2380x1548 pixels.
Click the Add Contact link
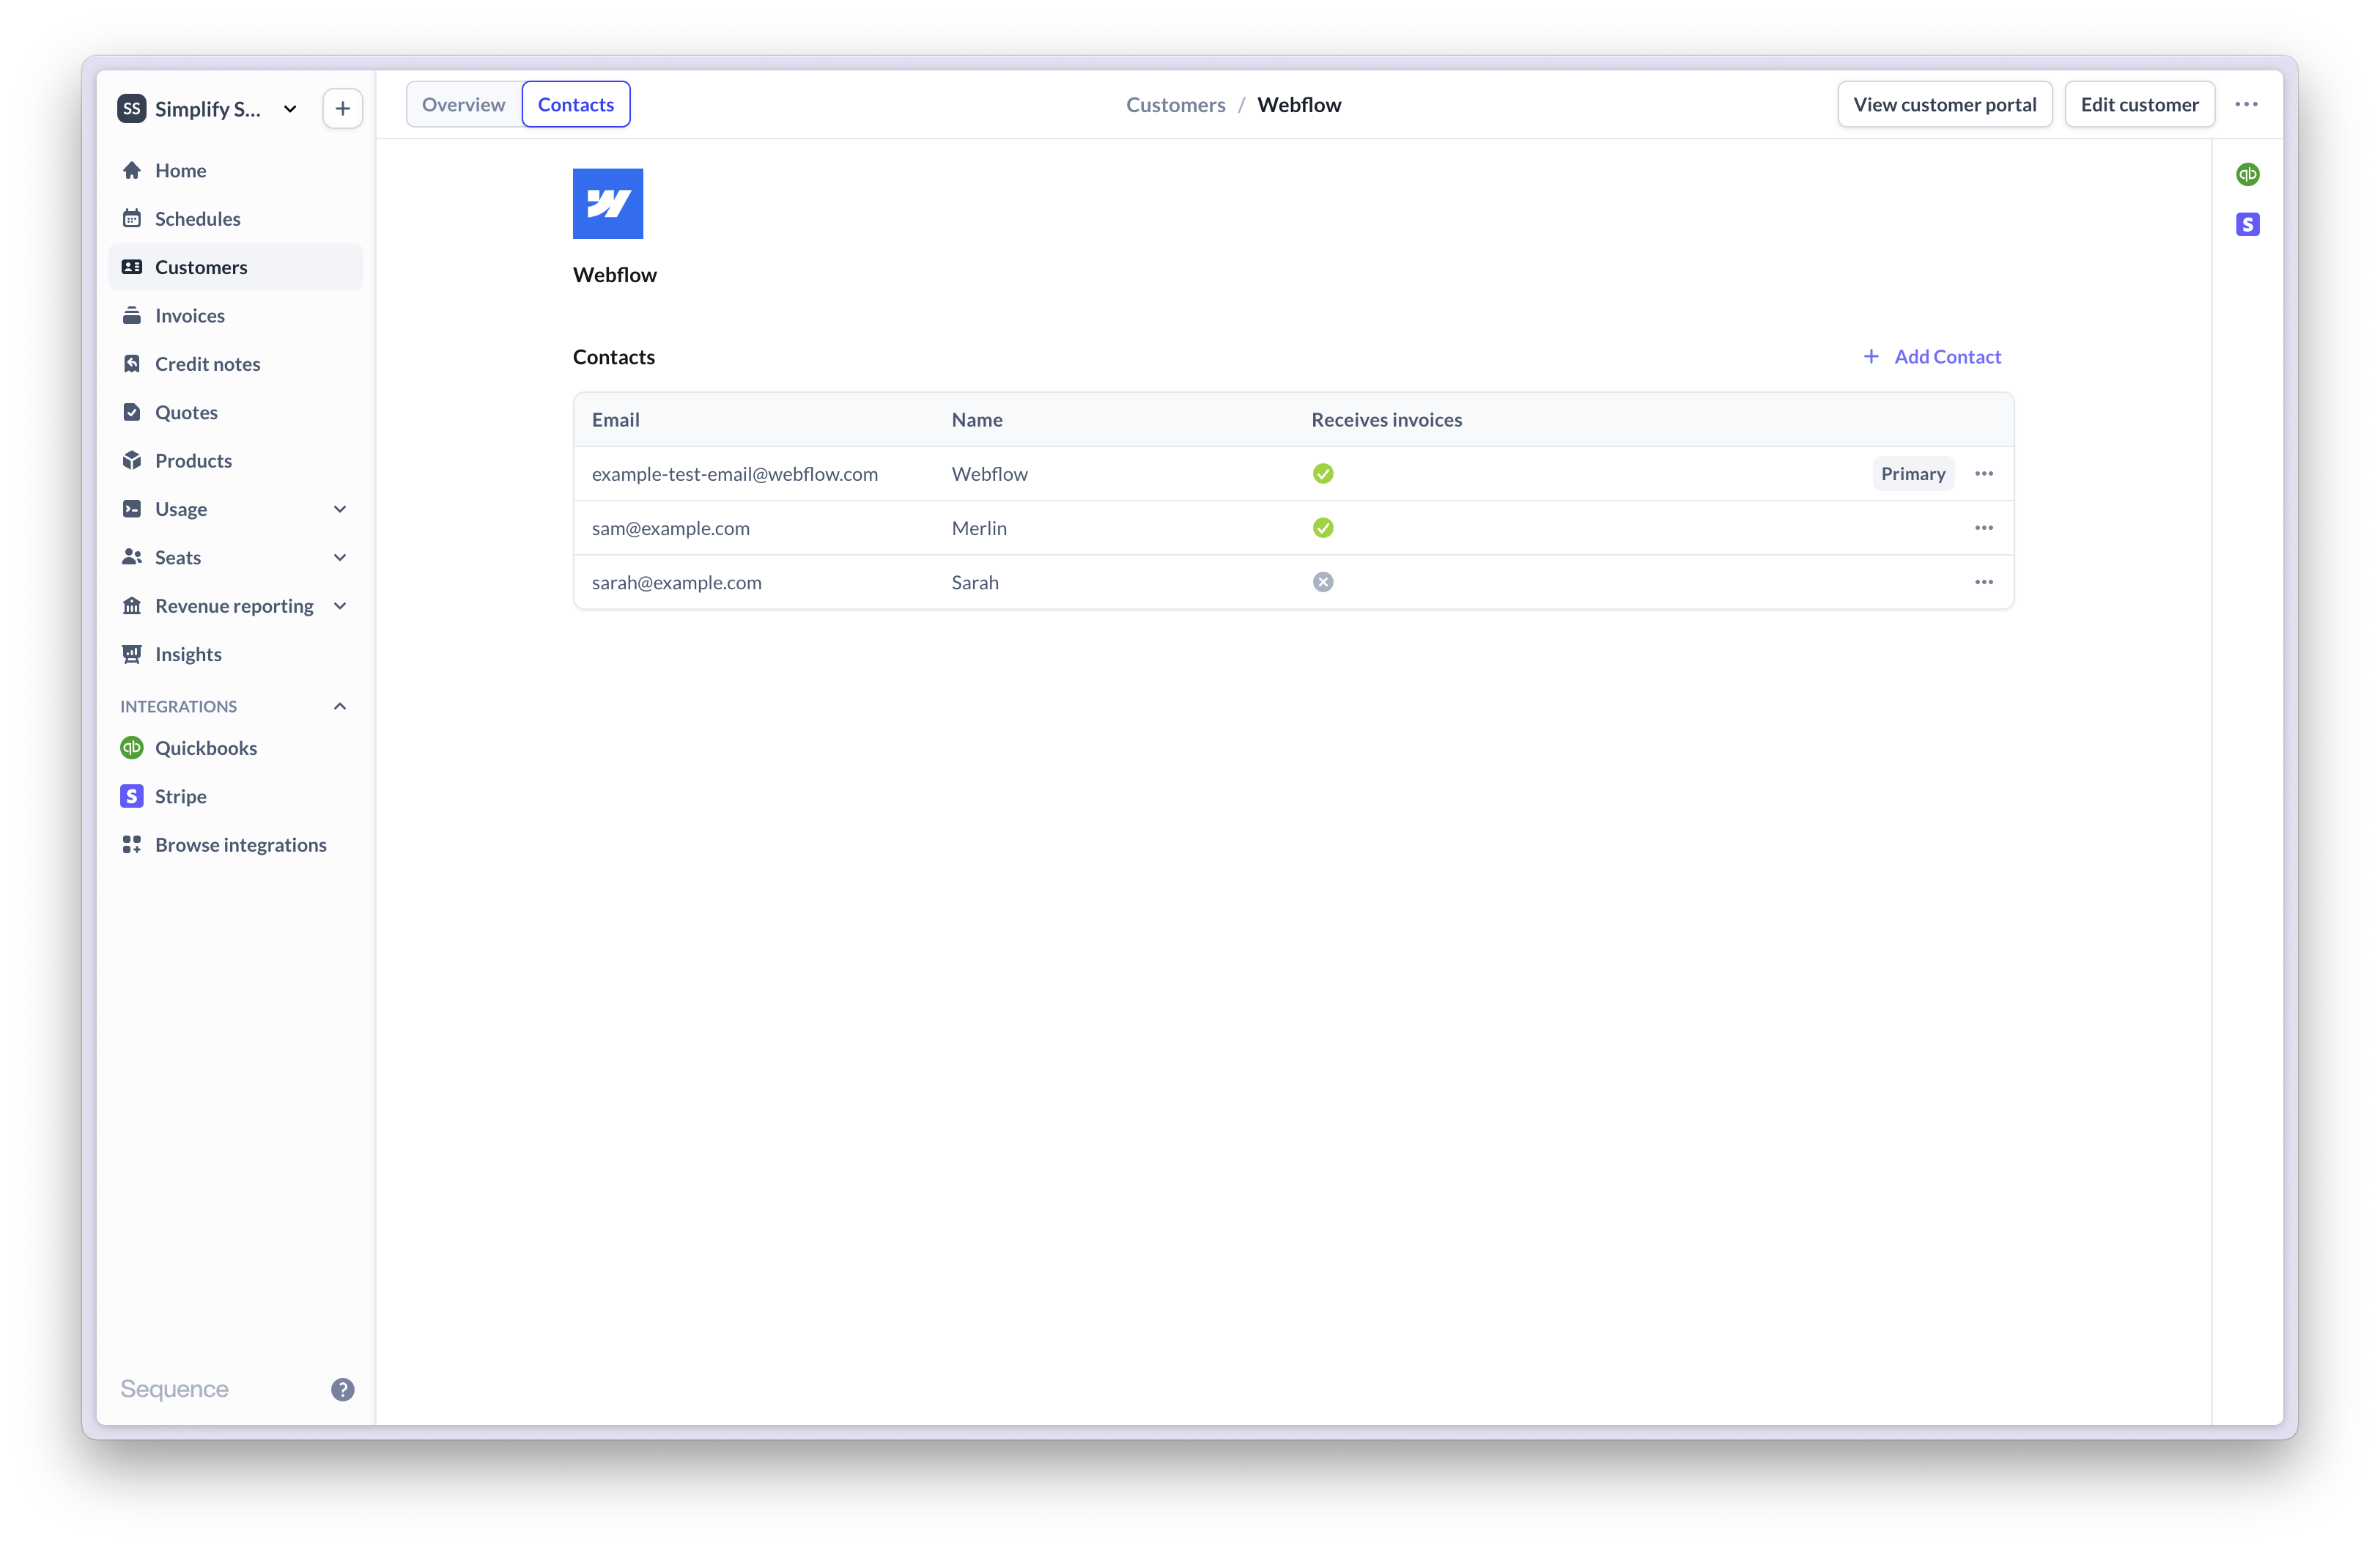pos(1932,356)
